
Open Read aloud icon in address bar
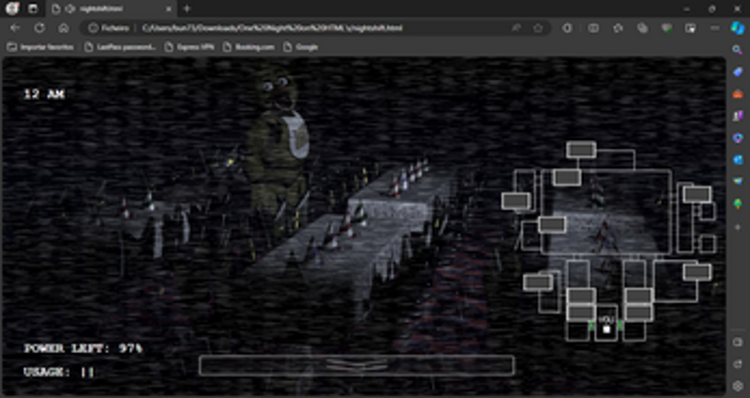point(517,28)
